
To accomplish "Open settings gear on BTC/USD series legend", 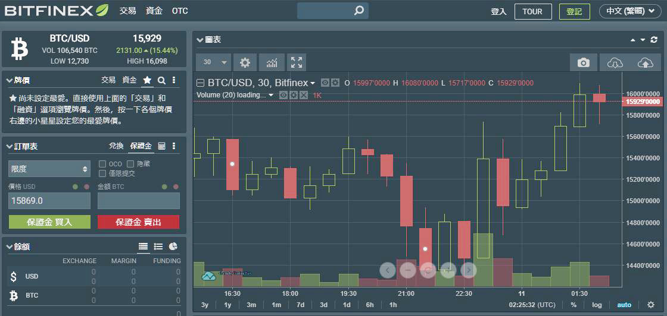I will 335,83.
